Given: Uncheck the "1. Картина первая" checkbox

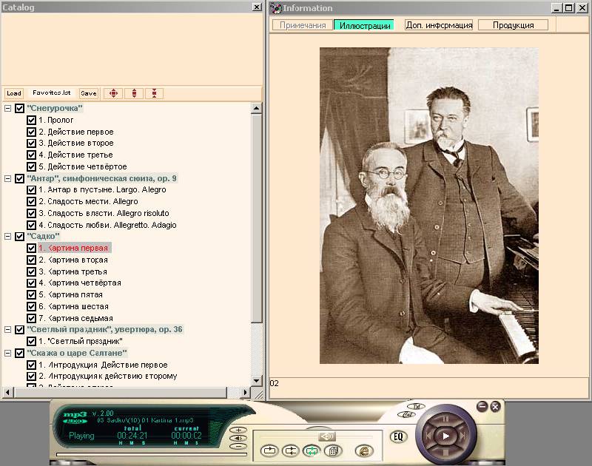Looking at the screenshot, I should 31,248.
